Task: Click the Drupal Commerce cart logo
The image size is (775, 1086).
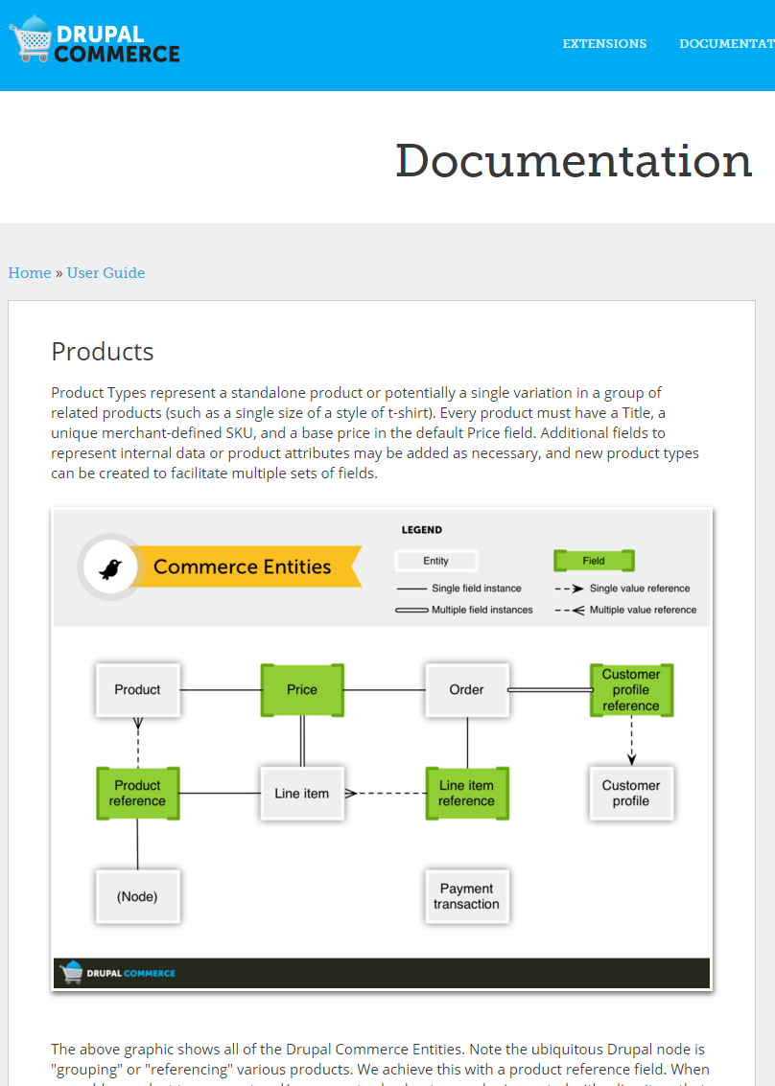Action: point(94,39)
